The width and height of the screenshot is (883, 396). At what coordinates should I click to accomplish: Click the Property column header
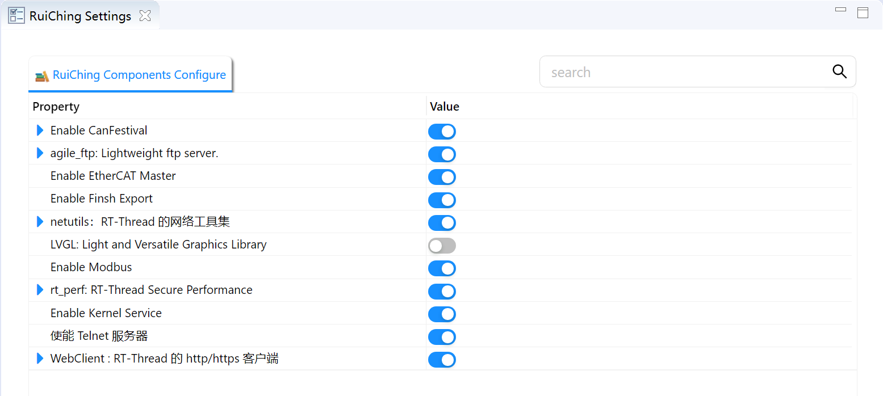pyautogui.click(x=56, y=107)
